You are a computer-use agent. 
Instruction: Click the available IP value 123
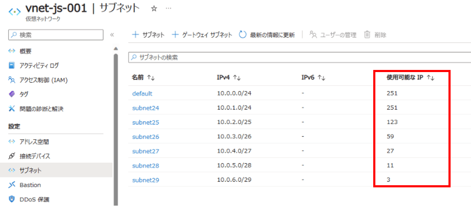(392, 122)
